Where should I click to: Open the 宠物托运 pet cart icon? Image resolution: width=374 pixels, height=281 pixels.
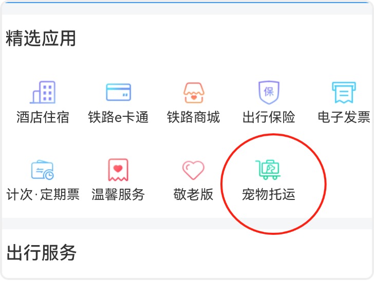pyautogui.click(x=268, y=170)
